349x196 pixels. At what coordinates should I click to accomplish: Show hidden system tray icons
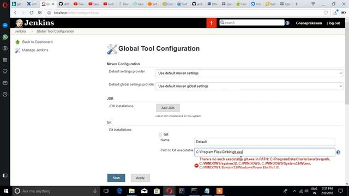click(294, 191)
